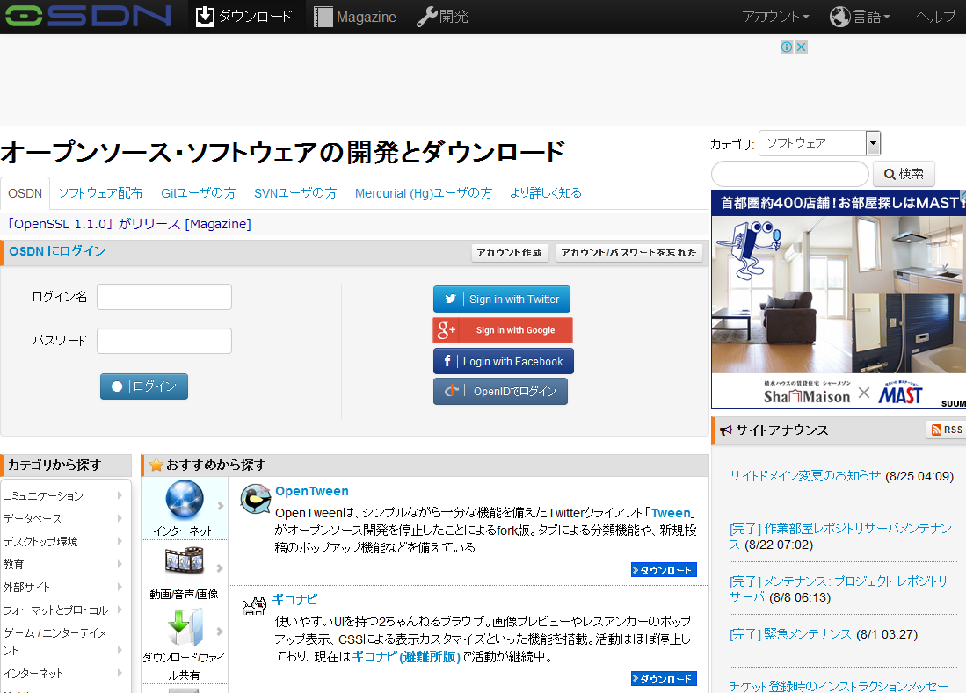Click the wrench development icon

pyautogui.click(x=426, y=17)
